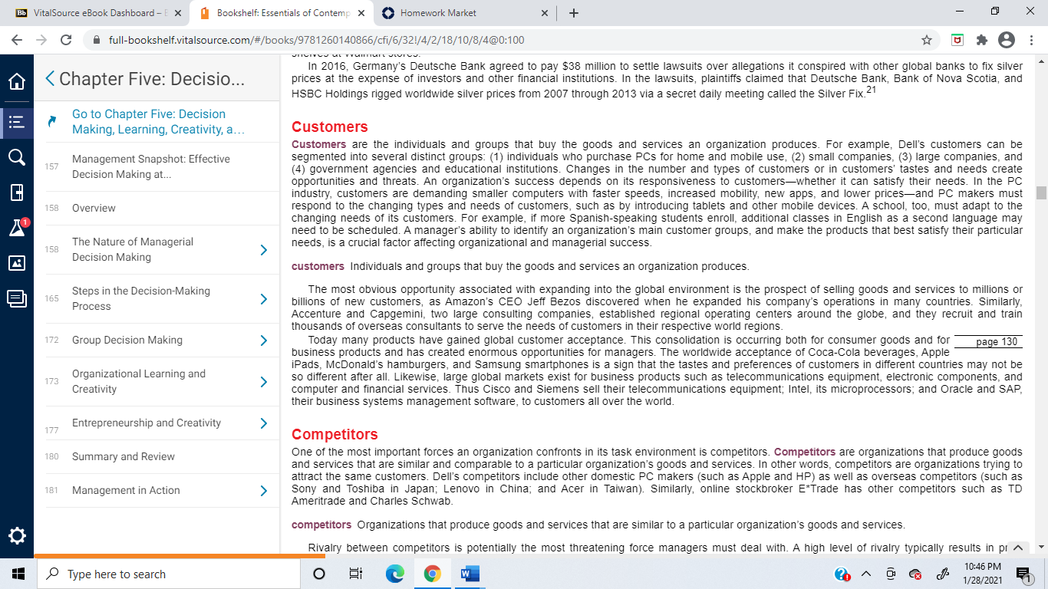Open the Overview entry on page 158
This screenshot has width=1048, height=589.
click(94, 208)
